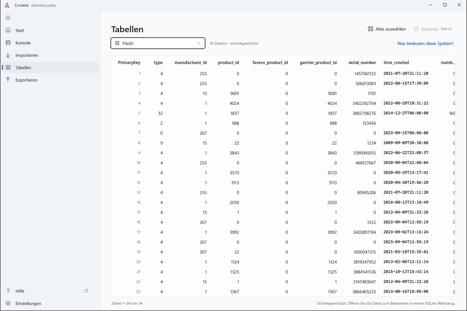
Task: Click the manufacturer_id column header
Action: click(191, 63)
